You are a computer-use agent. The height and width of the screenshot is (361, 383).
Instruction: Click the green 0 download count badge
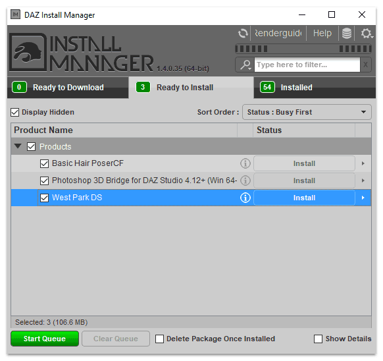point(19,88)
